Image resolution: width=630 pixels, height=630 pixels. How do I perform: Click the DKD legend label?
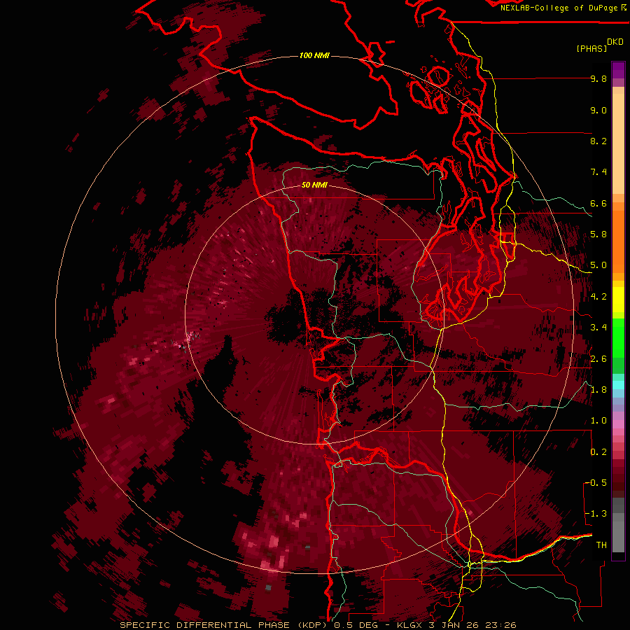(x=615, y=42)
